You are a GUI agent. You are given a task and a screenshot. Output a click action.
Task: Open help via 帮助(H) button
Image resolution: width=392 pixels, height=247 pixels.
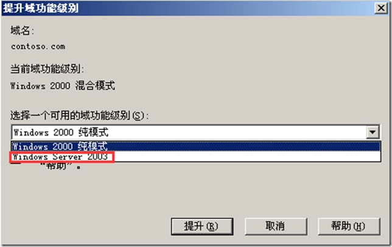349,226
